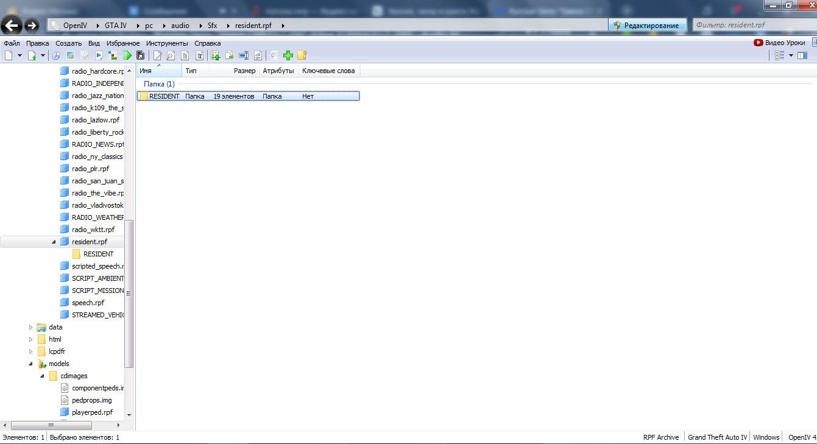Image resolution: width=817 pixels, height=444 pixels.
Task: Click the blue play media icon
Action: (x=99, y=55)
